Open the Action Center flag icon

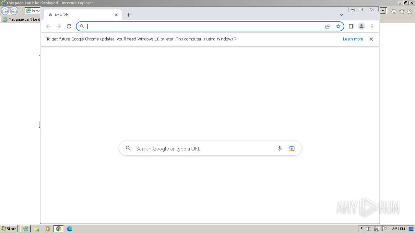pyautogui.click(x=384, y=229)
